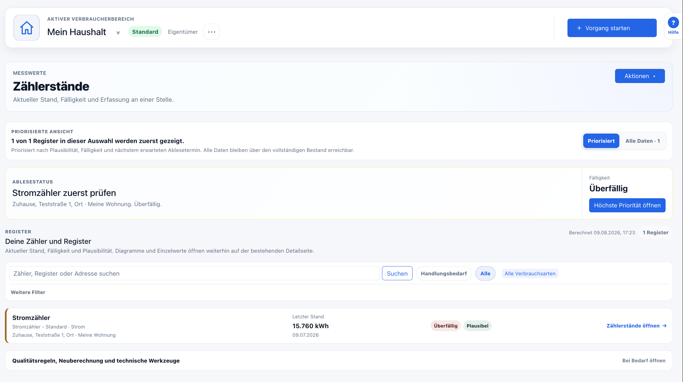Expand Weitere Filter

coord(28,292)
